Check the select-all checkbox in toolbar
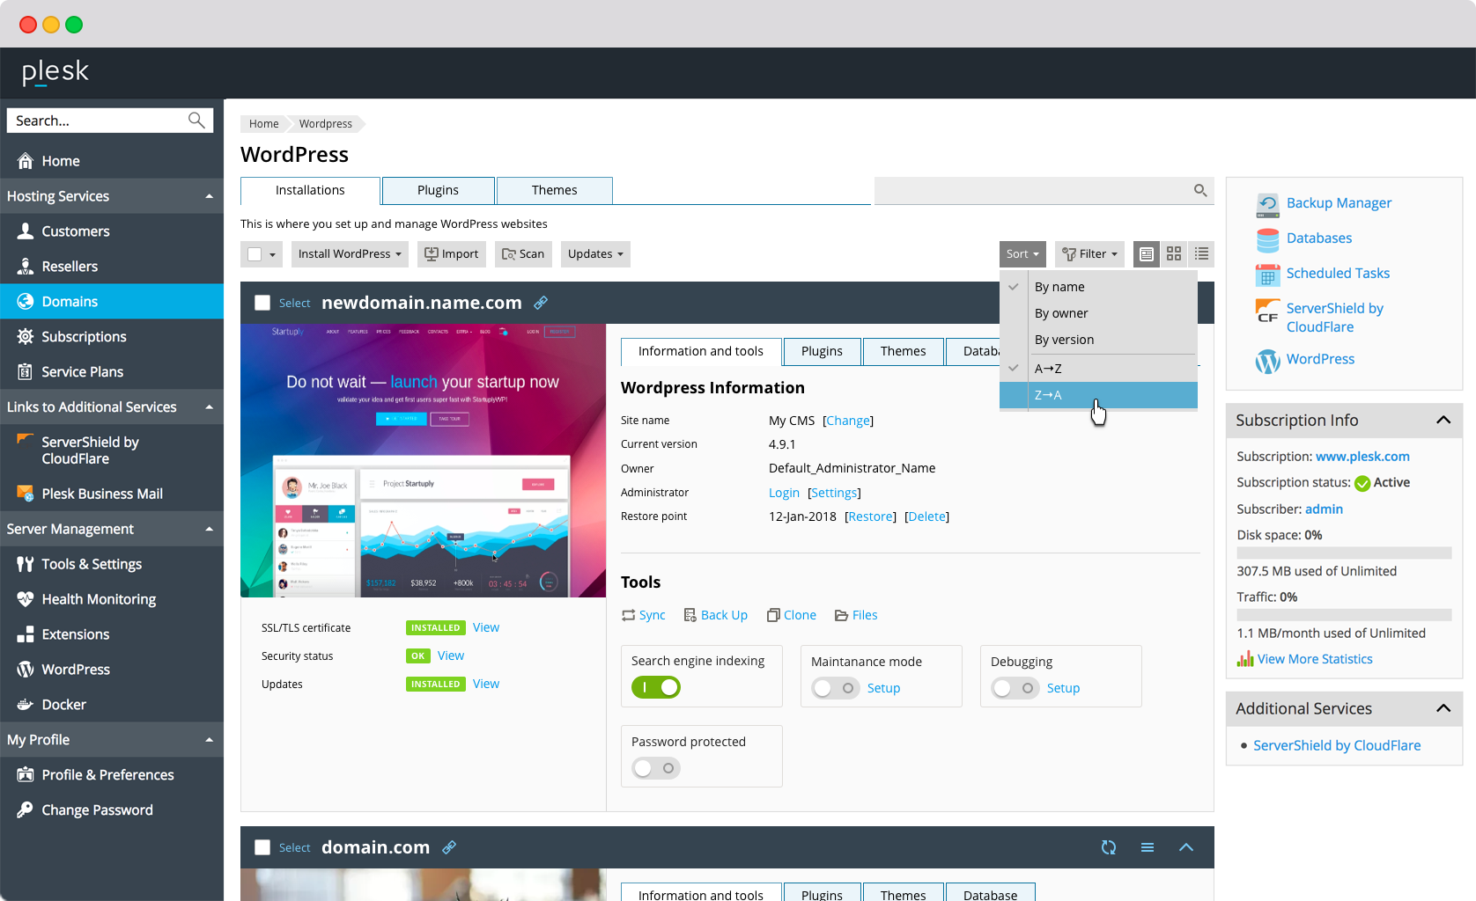The image size is (1476, 901). [255, 254]
